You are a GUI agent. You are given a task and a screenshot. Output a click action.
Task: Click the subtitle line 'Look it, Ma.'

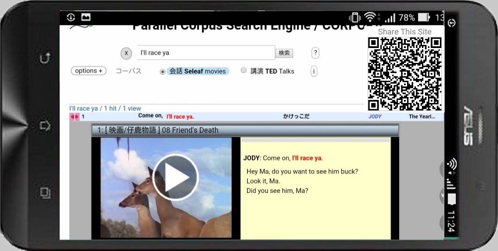click(263, 181)
